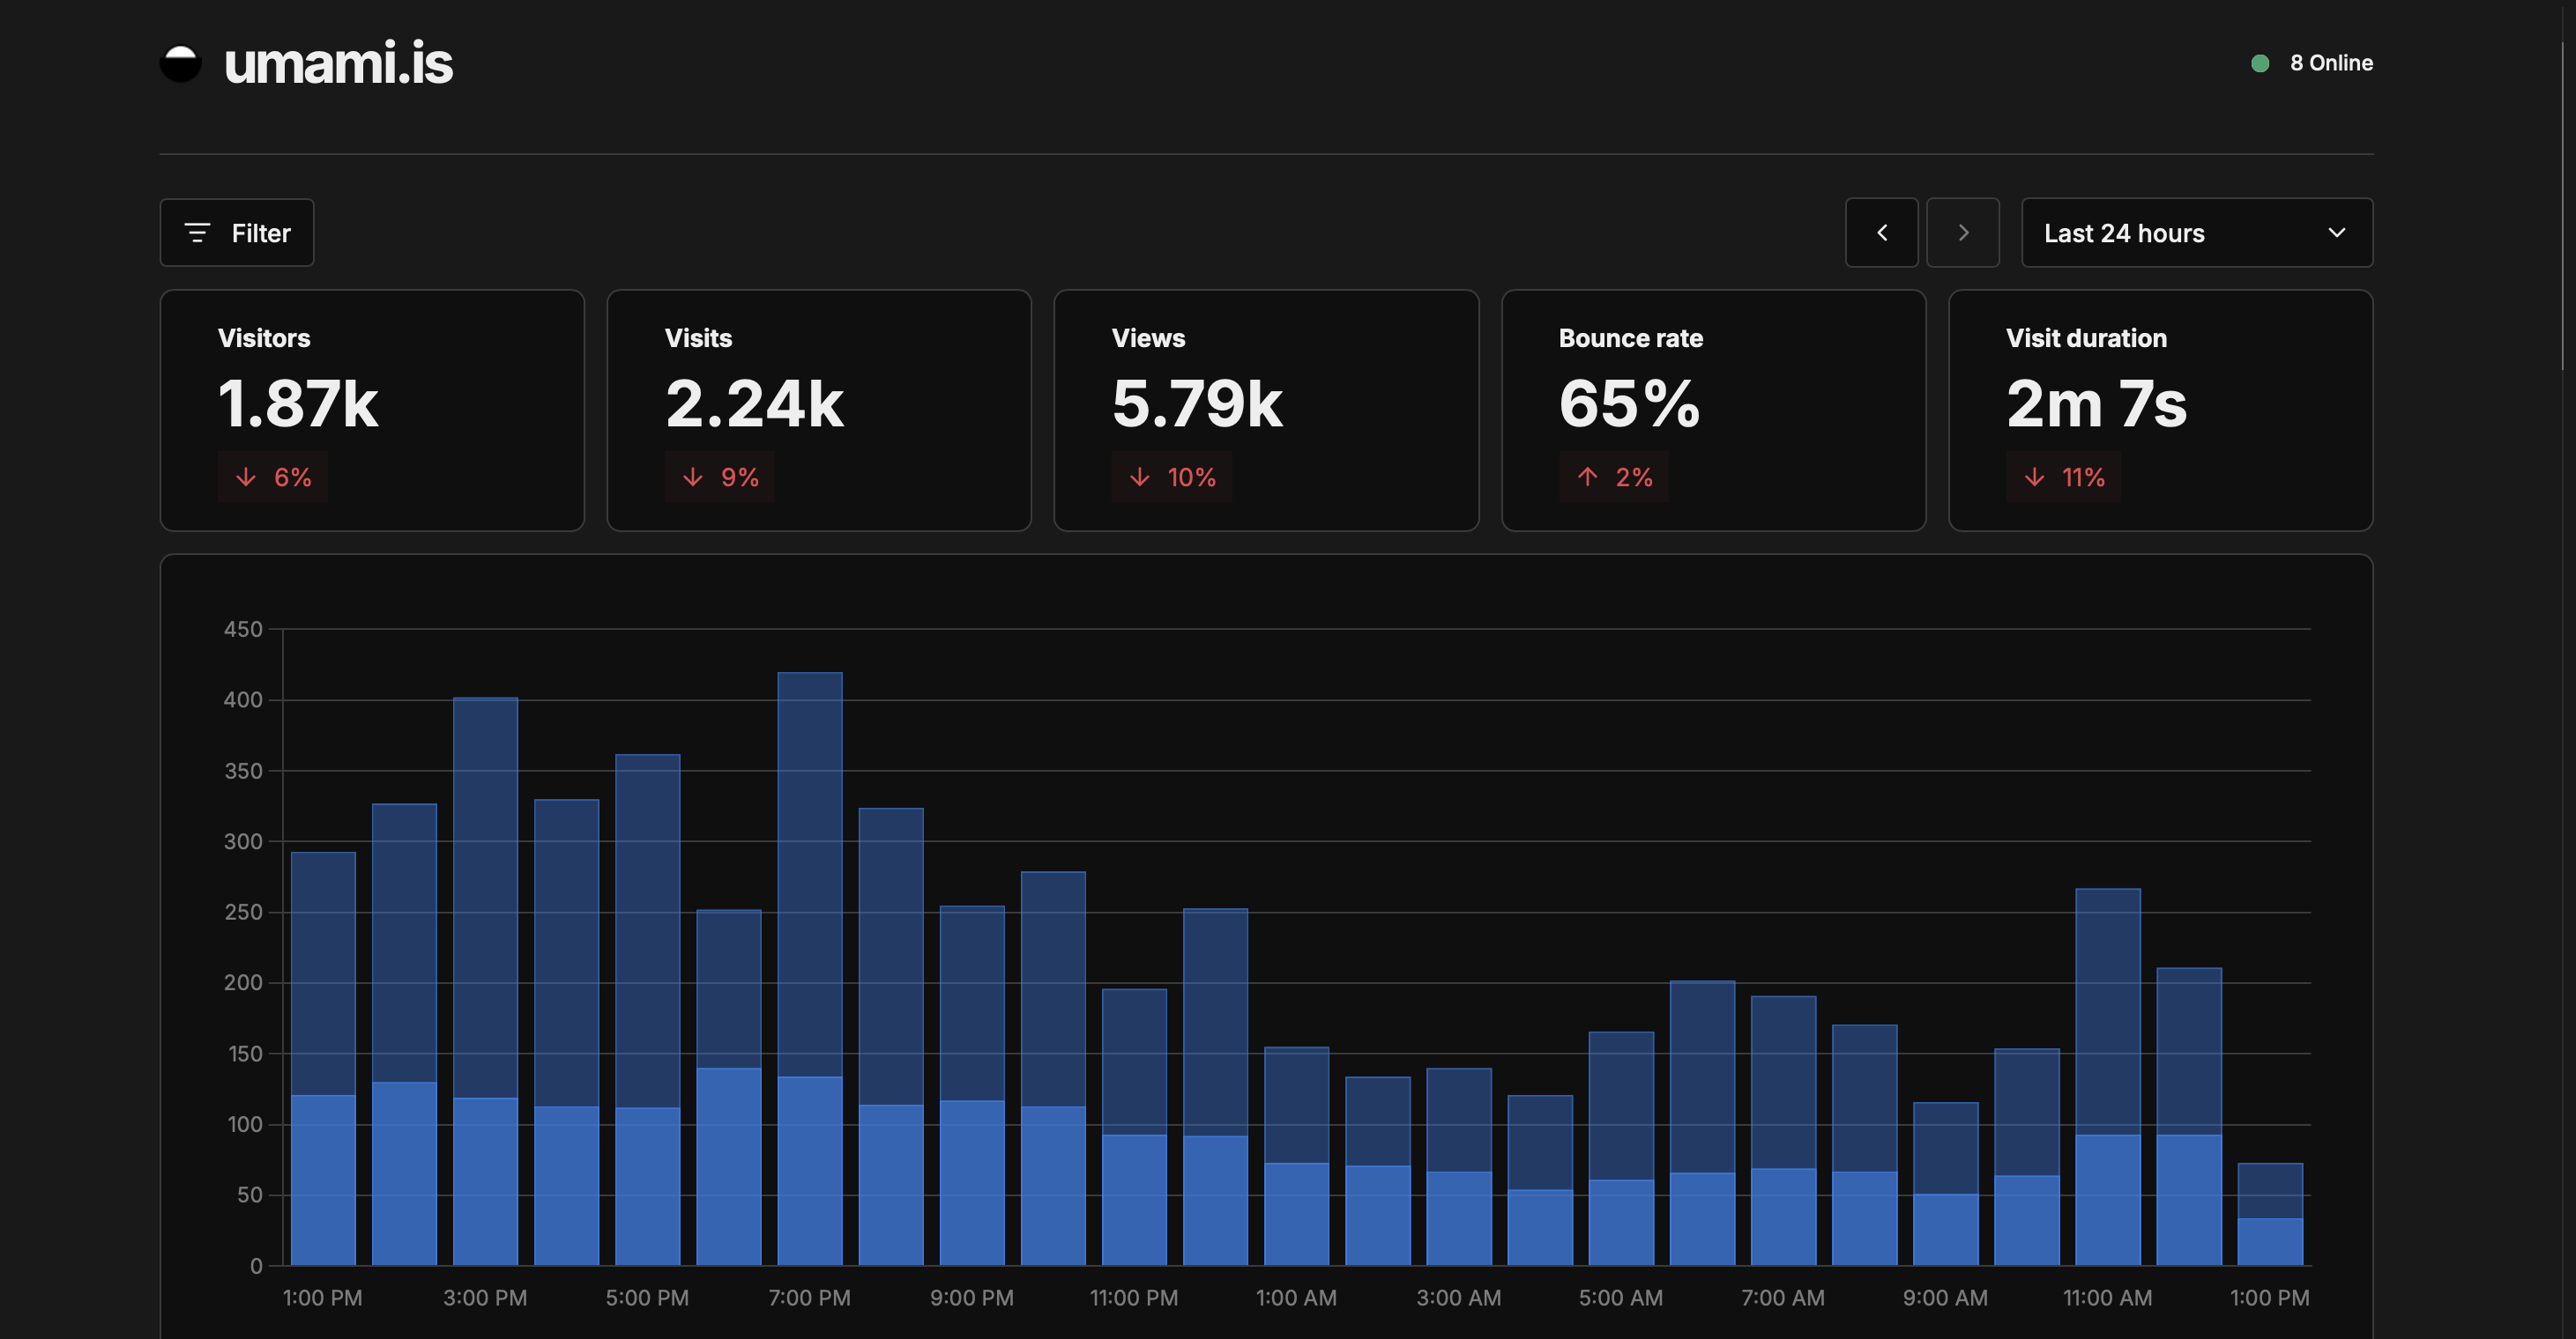Go to next period with right chevron
This screenshot has width=2576, height=1339.
pos(1962,233)
